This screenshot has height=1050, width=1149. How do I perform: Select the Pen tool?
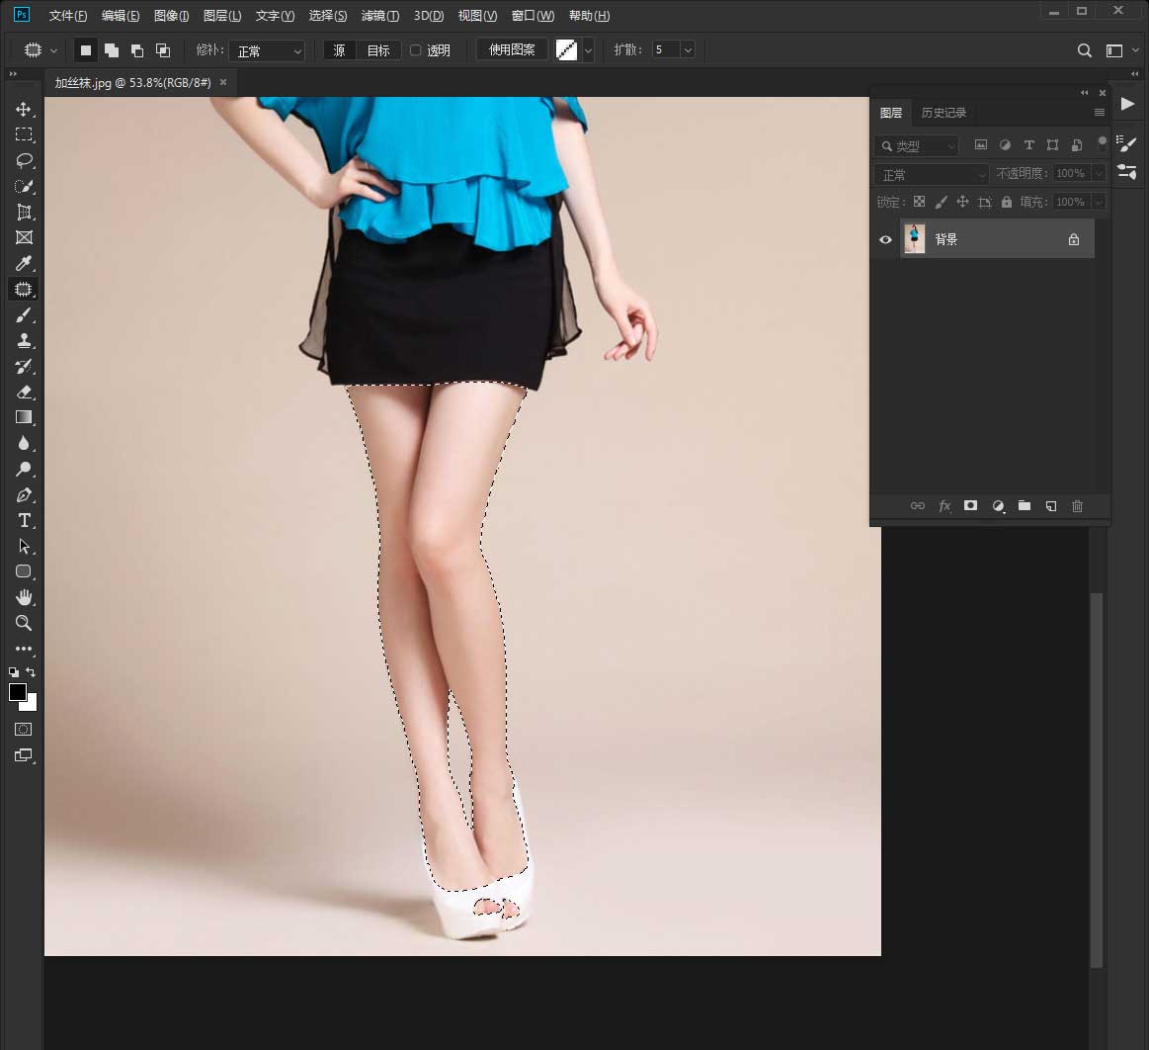pos(24,494)
